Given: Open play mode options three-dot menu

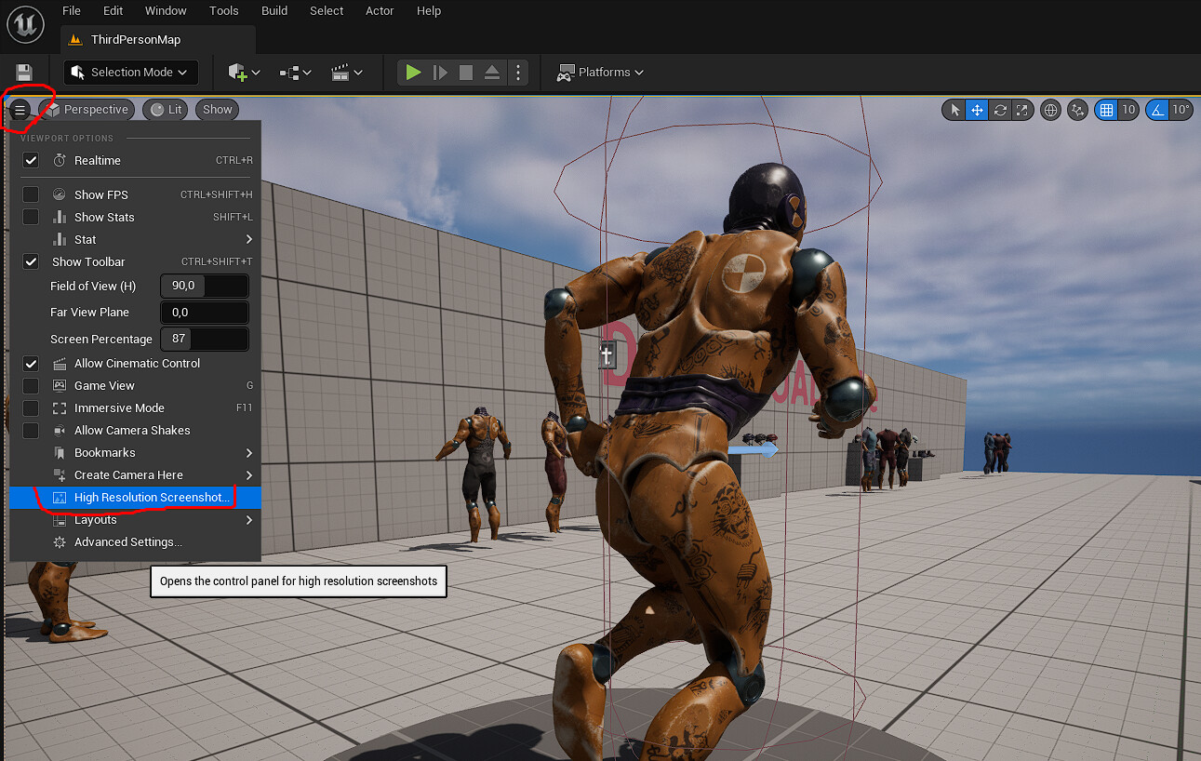Looking at the screenshot, I should pos(519,73).
